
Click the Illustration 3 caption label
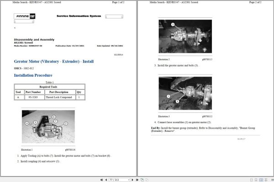164,116
